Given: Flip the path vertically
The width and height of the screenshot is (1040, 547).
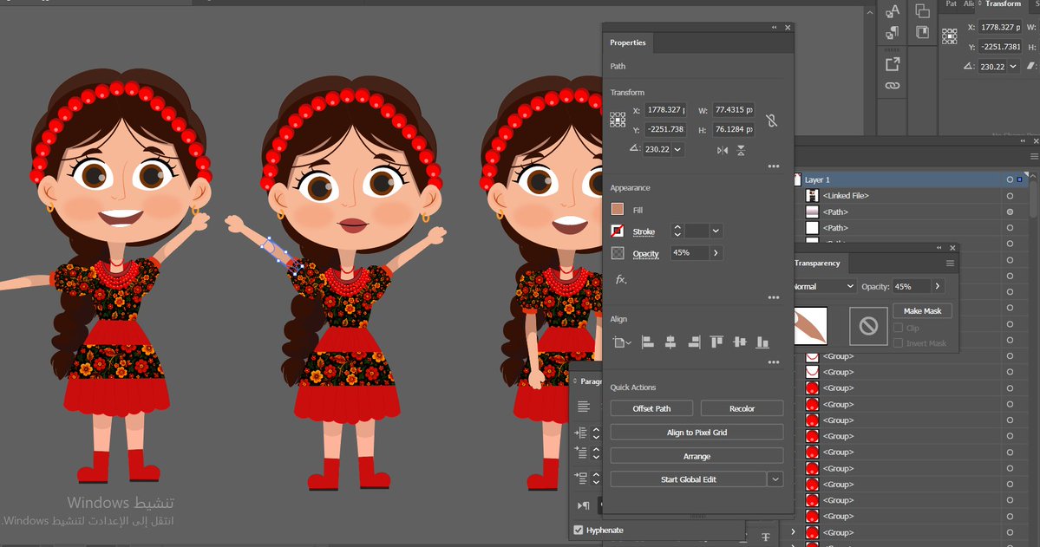Looking at the screenshot, I should [x=741, y=151].
